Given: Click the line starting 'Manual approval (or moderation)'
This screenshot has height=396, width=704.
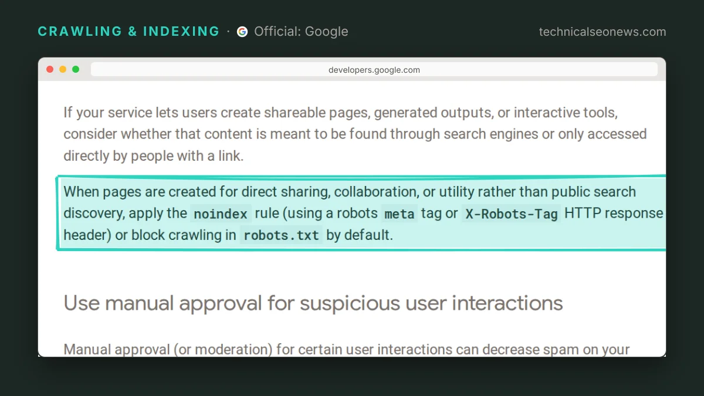Looking at the screenshot, I should (x=347, y=350).
